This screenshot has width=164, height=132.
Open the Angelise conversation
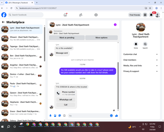click(22, 66)
